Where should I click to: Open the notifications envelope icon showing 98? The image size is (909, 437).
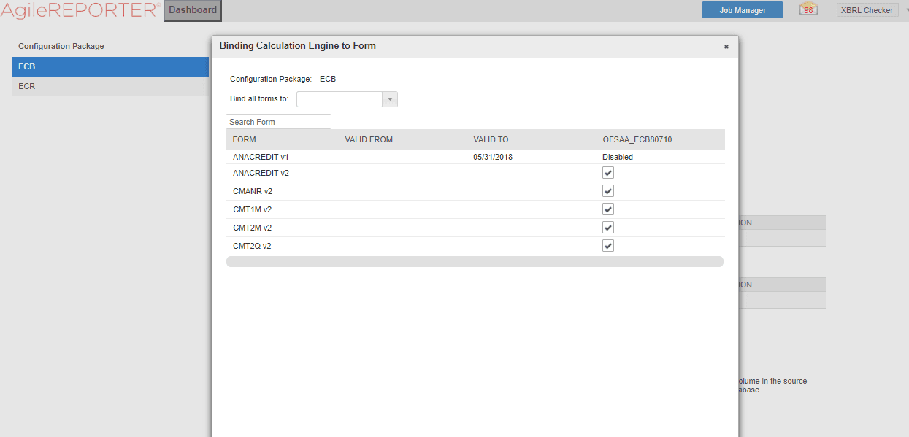(x=808, y=9)
